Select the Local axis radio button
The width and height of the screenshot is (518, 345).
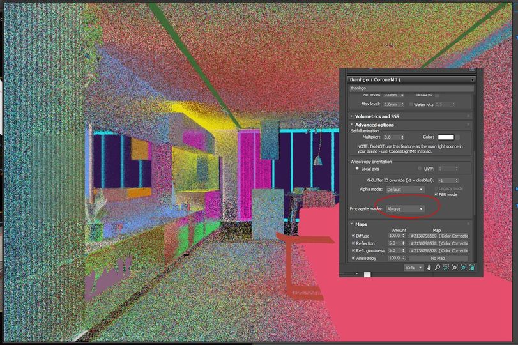356,169
